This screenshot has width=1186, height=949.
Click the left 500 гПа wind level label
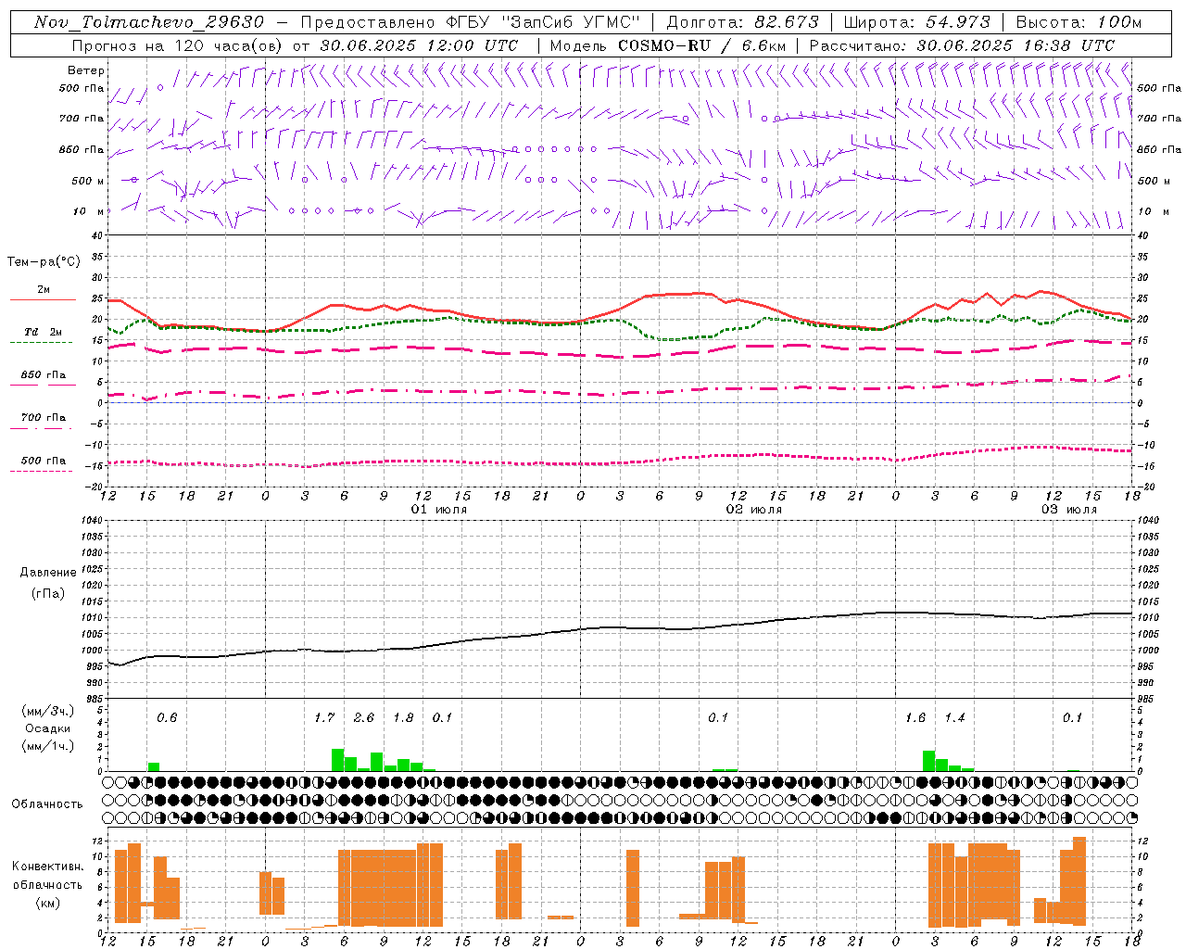point(82,88)
